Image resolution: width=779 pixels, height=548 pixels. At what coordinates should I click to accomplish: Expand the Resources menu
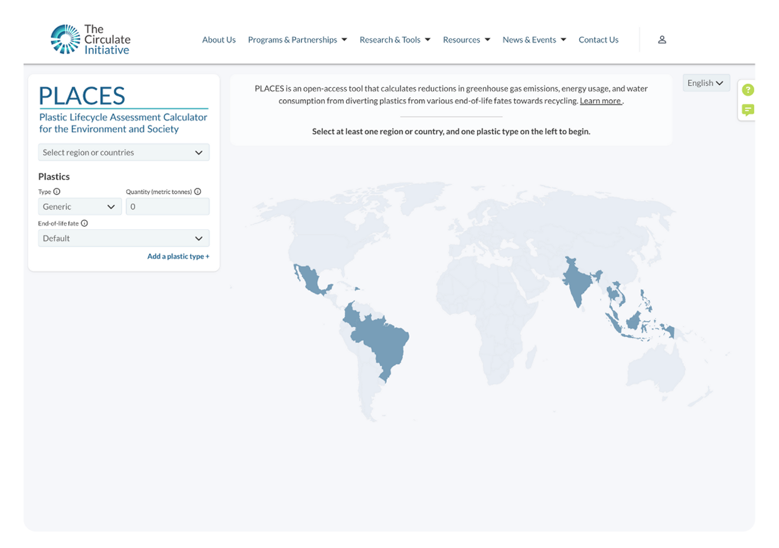466,40
